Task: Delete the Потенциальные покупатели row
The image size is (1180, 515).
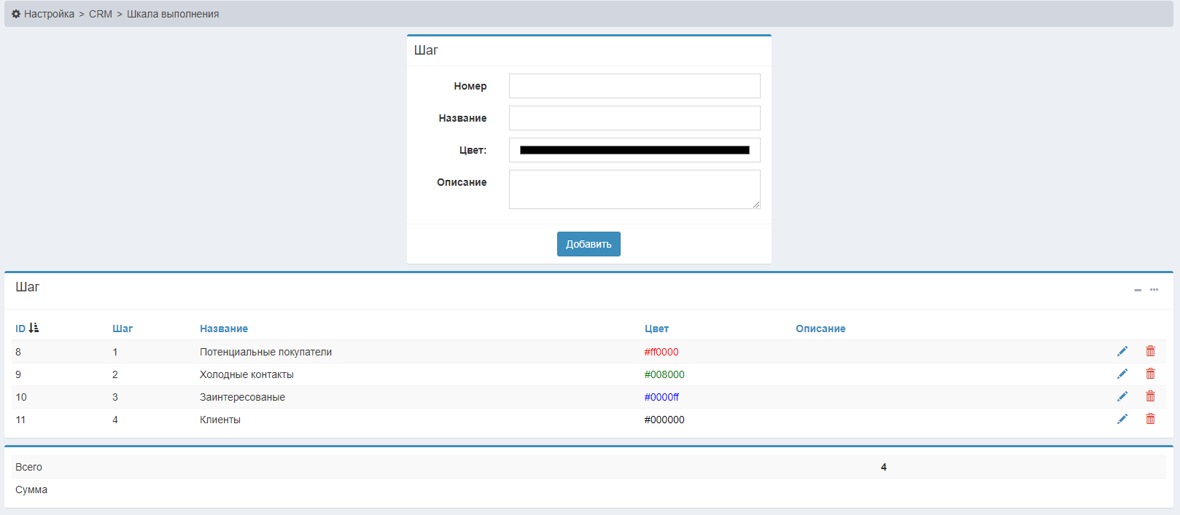Action: [1150, 351]
